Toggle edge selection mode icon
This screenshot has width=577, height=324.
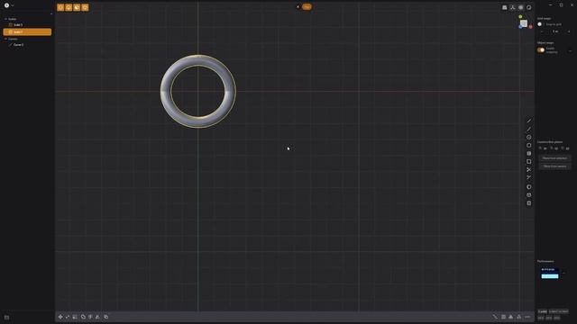pyautogui.click(x=69, y=7)
